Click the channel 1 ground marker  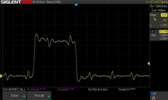pyautogui.click(x=1, y=76)
